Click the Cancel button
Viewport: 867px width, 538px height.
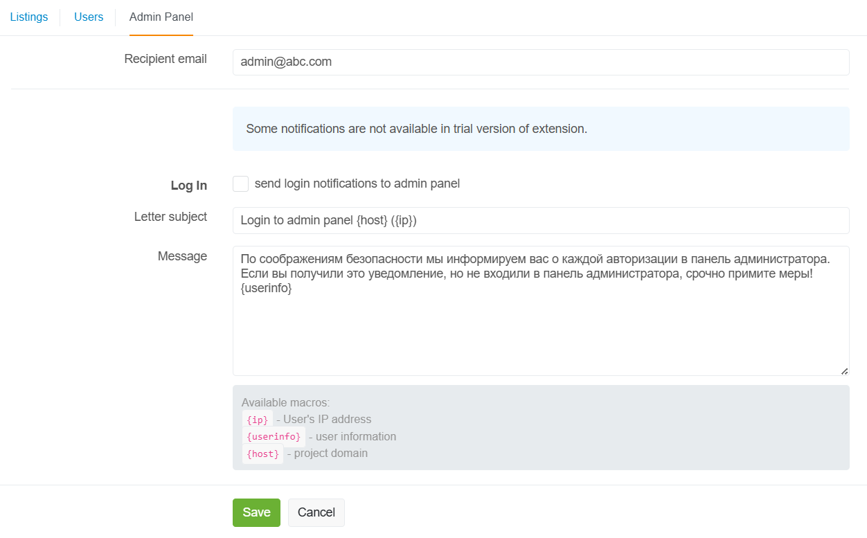316,512
